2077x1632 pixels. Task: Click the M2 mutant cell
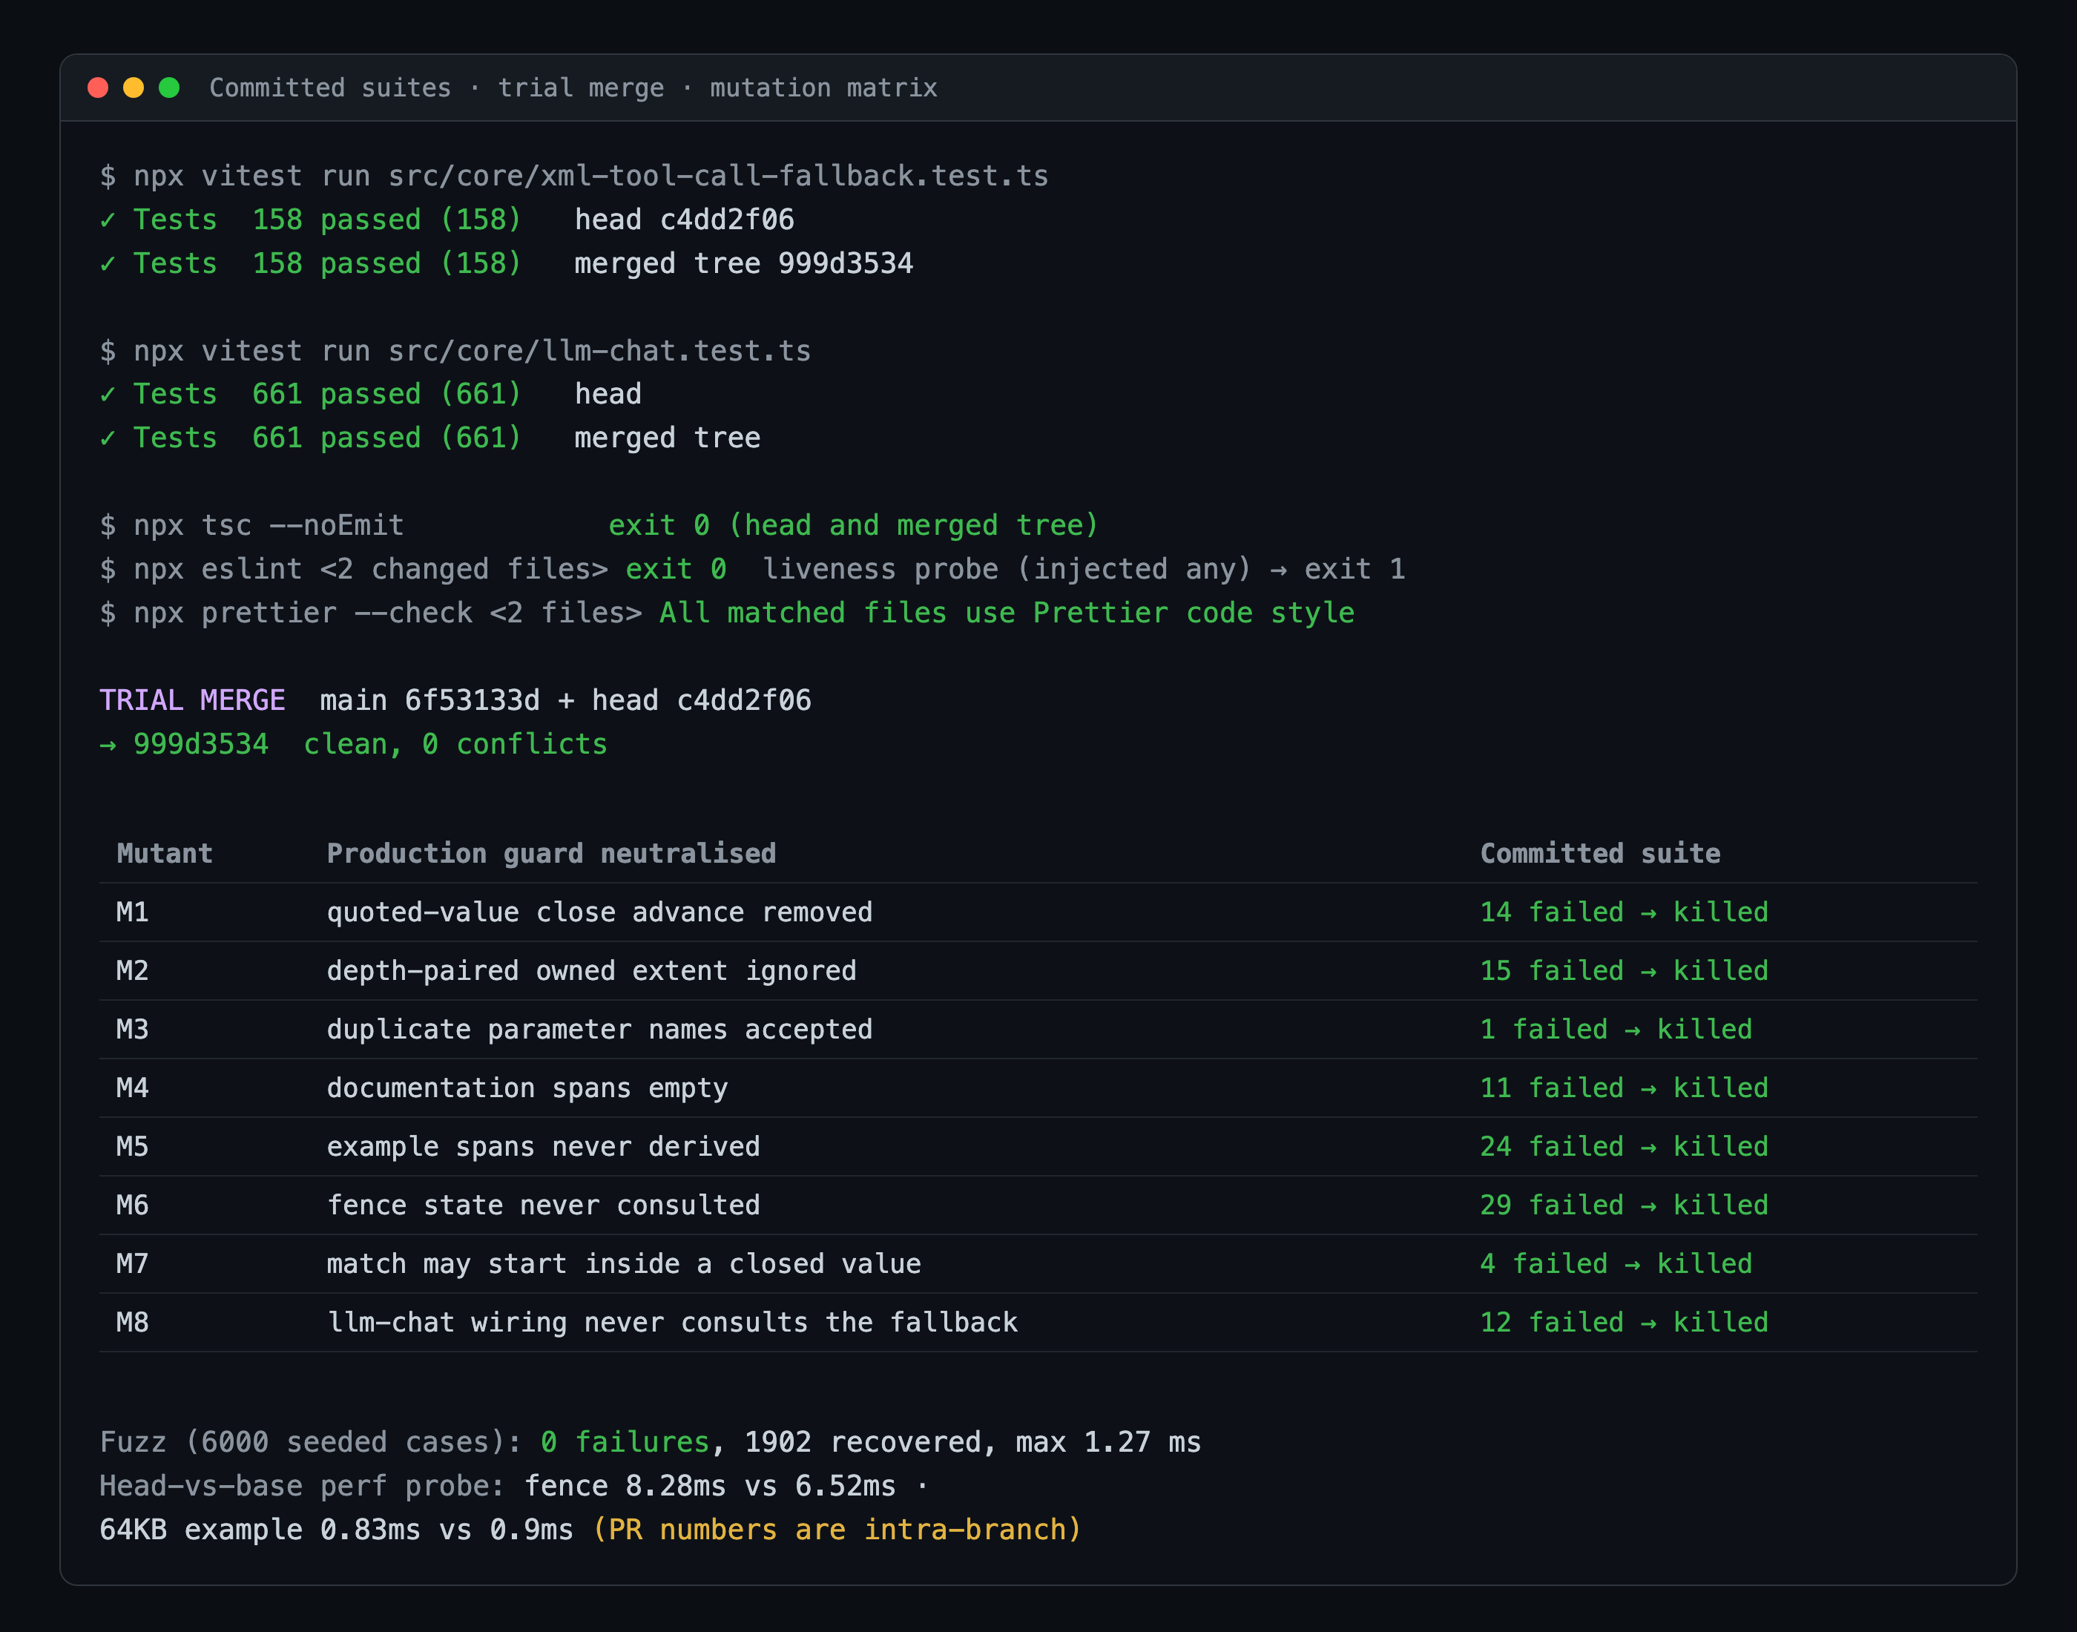(133, 971)
